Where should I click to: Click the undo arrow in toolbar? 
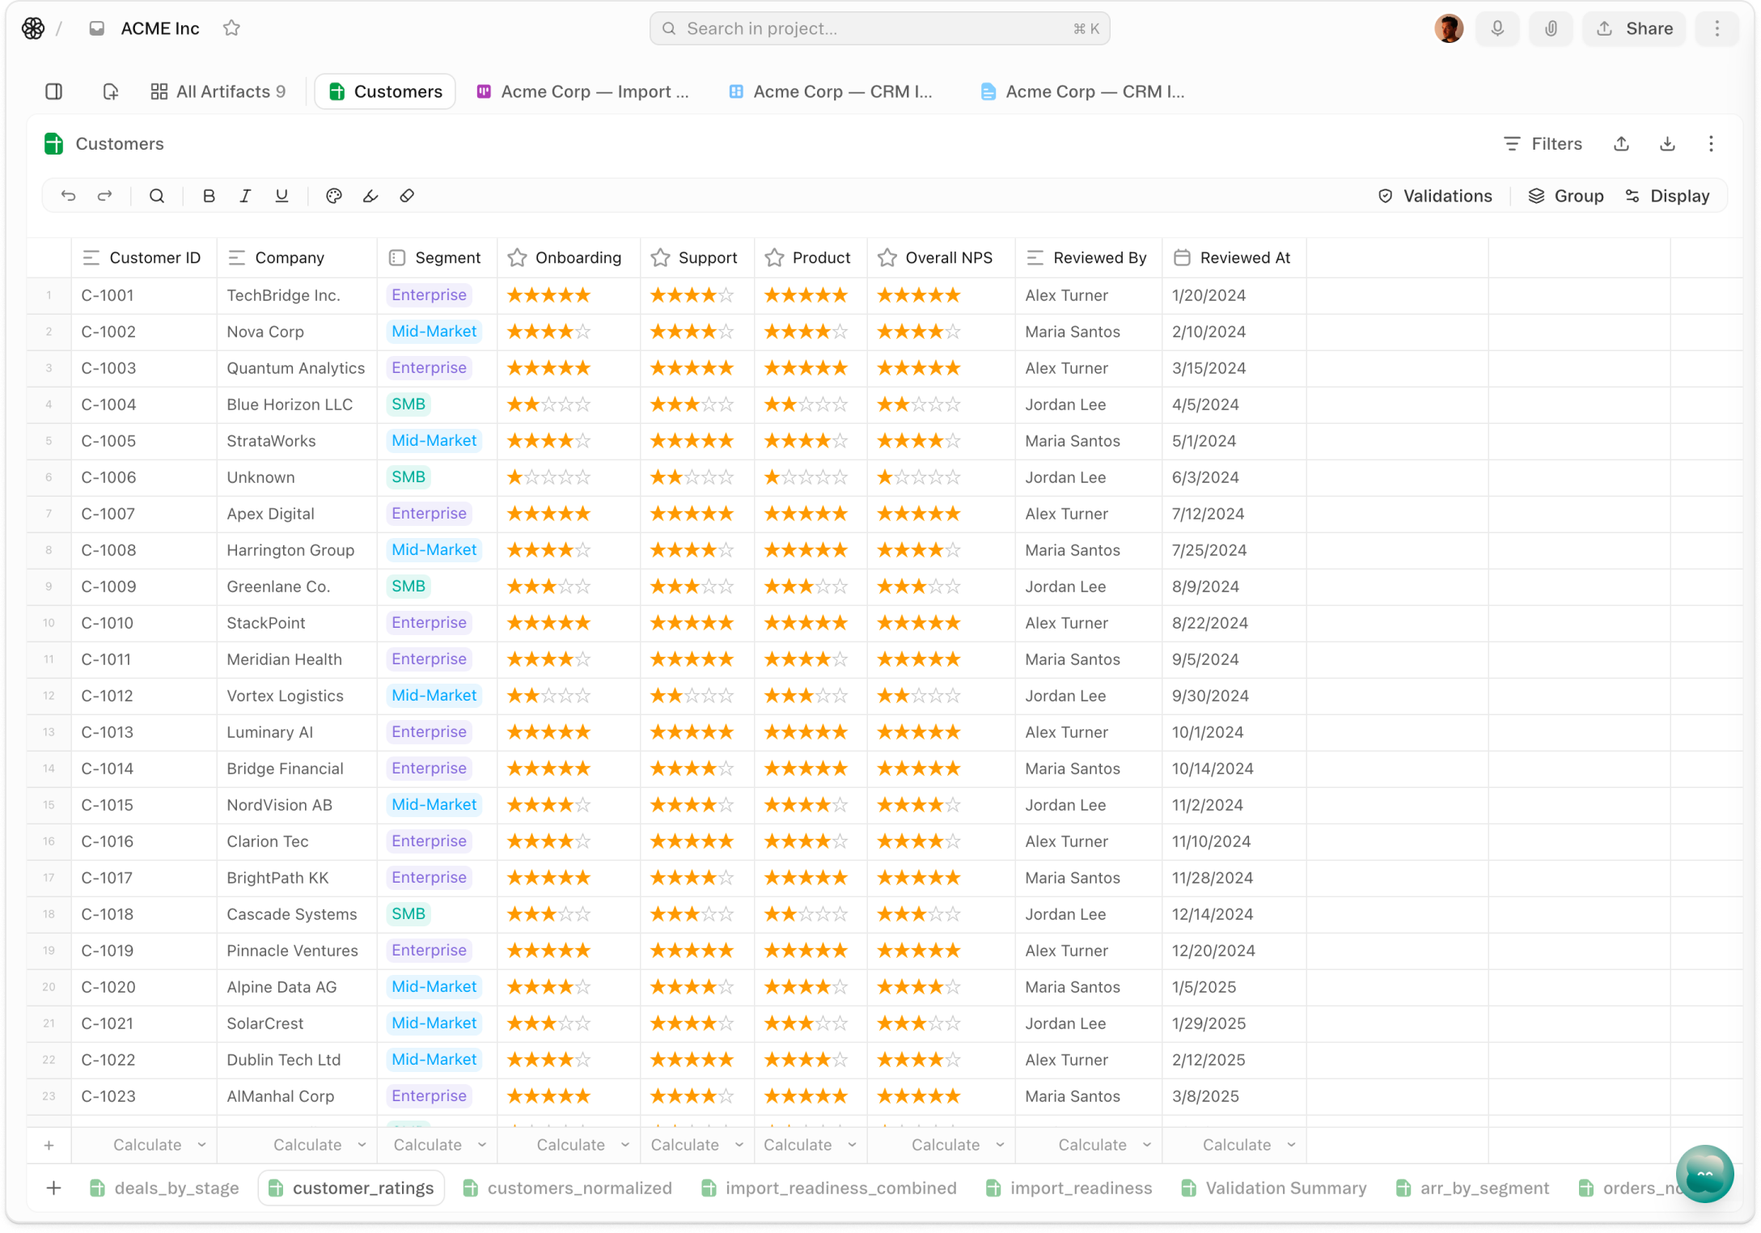coord(69,196)
